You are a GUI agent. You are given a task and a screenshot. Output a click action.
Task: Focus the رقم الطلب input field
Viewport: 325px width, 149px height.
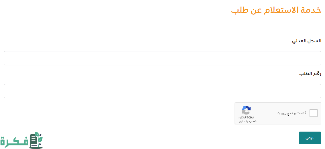(162, 91)
